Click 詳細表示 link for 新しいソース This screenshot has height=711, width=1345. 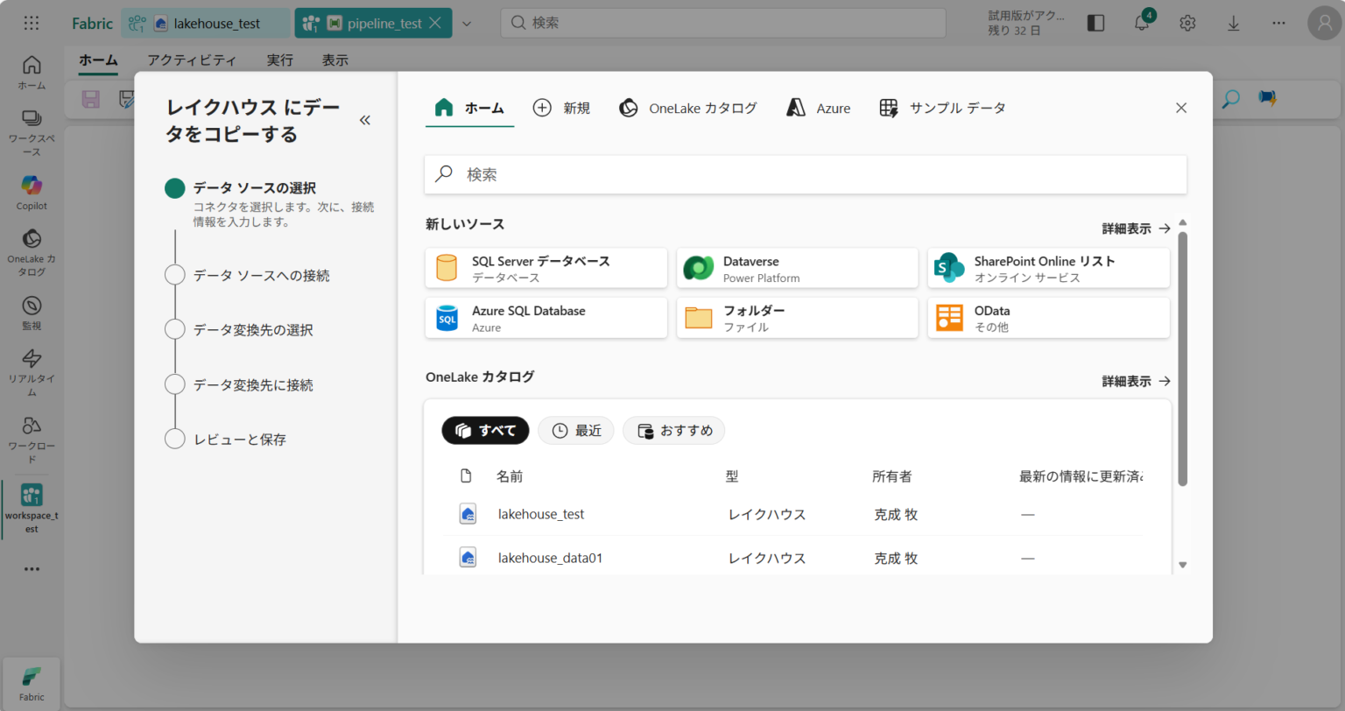click(x=1136, y=229)
